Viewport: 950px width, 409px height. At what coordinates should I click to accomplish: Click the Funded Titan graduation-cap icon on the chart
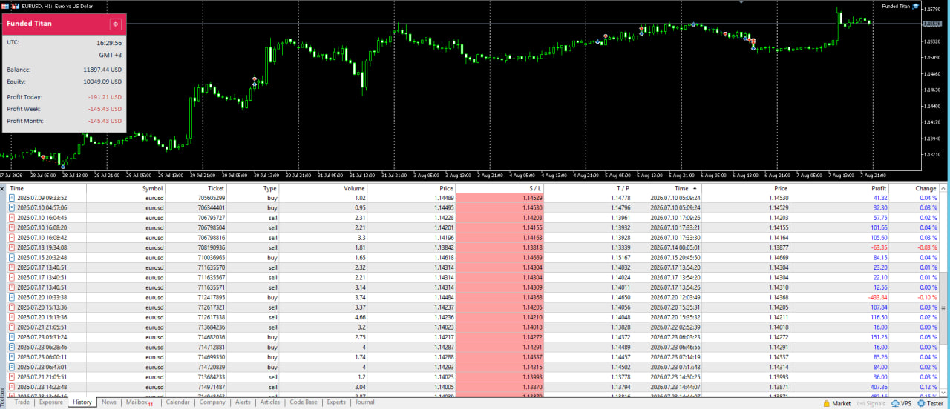point(916,7)
